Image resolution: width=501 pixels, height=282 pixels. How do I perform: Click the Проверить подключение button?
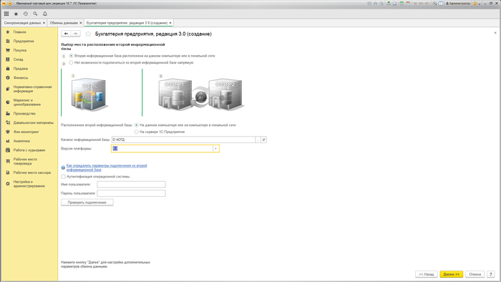[87, 203]
